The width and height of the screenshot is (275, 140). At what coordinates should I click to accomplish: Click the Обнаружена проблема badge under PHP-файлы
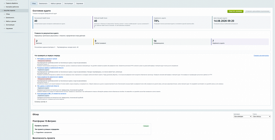click(44, 61)
